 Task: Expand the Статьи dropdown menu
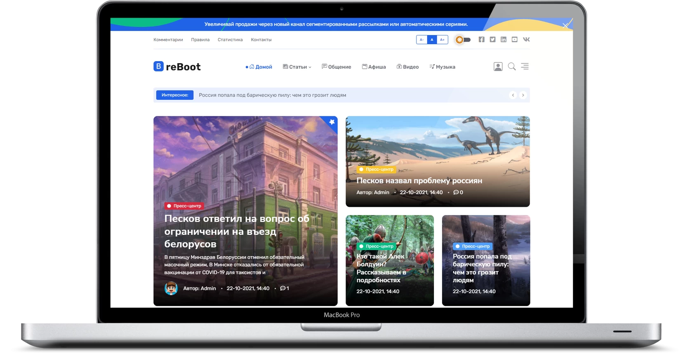click(297, 67)
